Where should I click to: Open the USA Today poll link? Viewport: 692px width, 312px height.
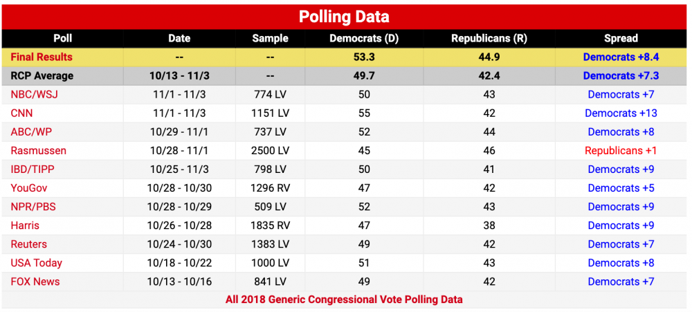(x=36, y=262)
